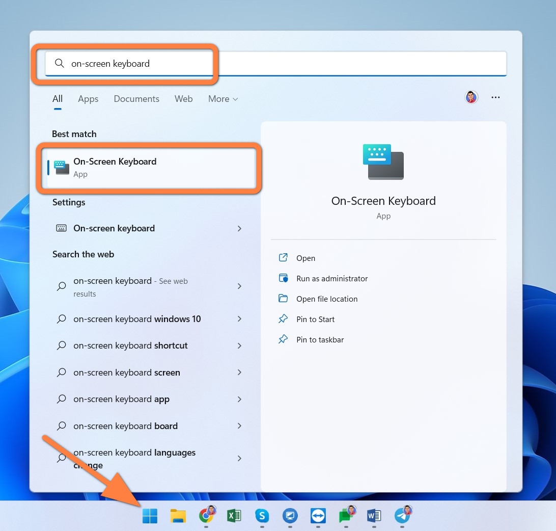Click the large On-Screen Keyboard app icon
Viewport: 556px width, 531px height.
pyautogui.click(x=383, y=162)
